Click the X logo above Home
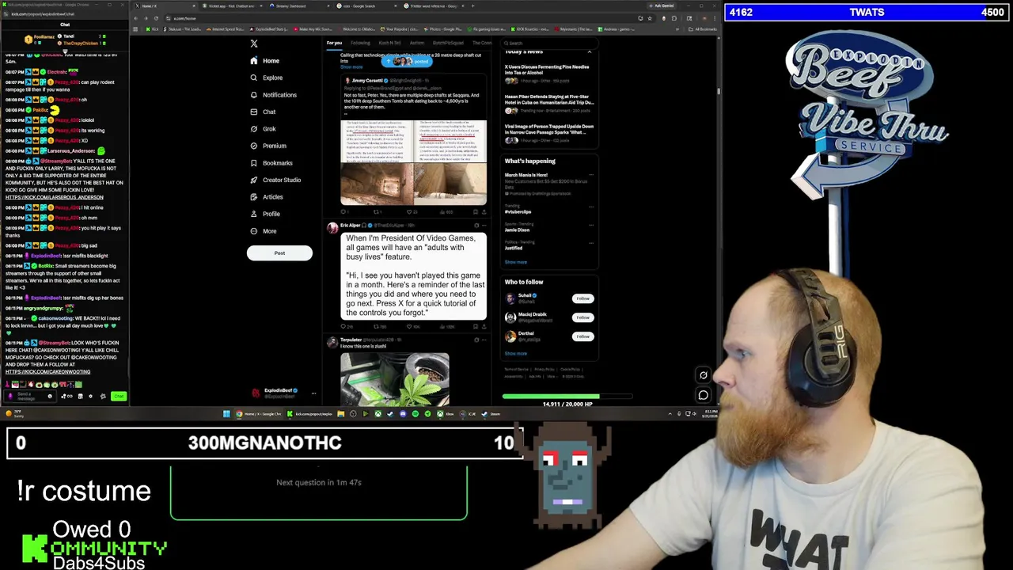Image resolution: width=1013 pixels, height=570 pixels. coord(254,44)
